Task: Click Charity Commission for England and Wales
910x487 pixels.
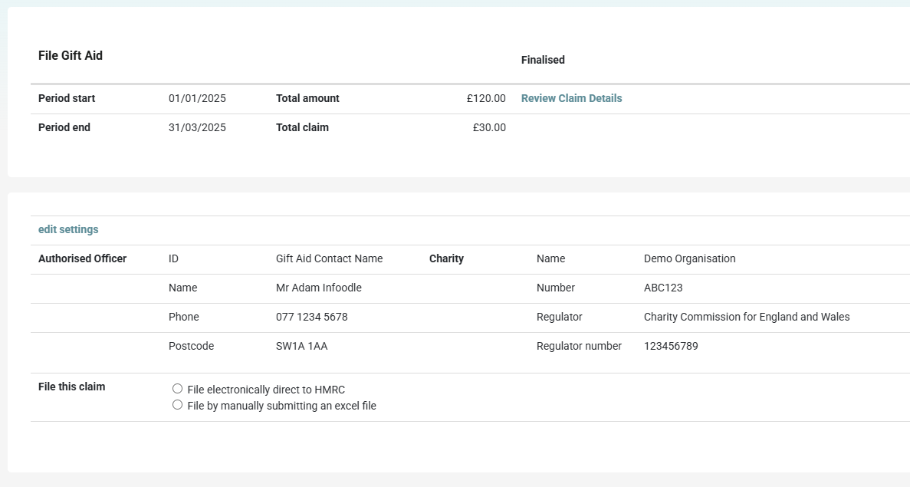Action: coord(747,317)
